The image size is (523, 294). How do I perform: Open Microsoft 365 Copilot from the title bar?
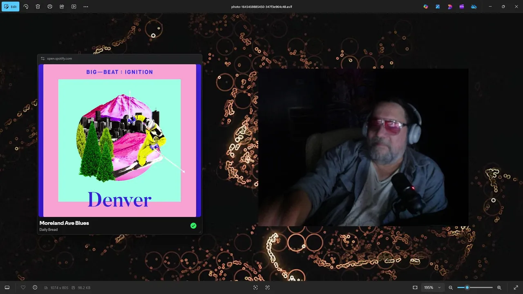(426, 7)
